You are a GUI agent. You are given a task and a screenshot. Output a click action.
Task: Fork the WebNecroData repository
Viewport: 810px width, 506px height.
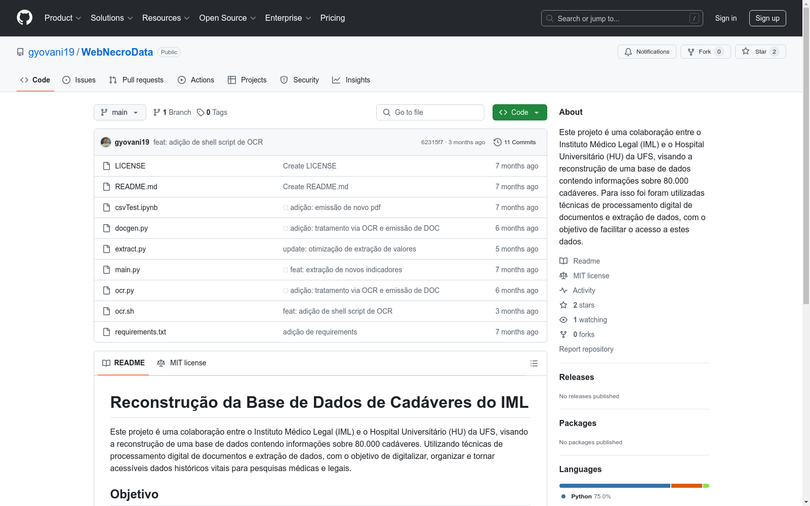tap(705, 52)
